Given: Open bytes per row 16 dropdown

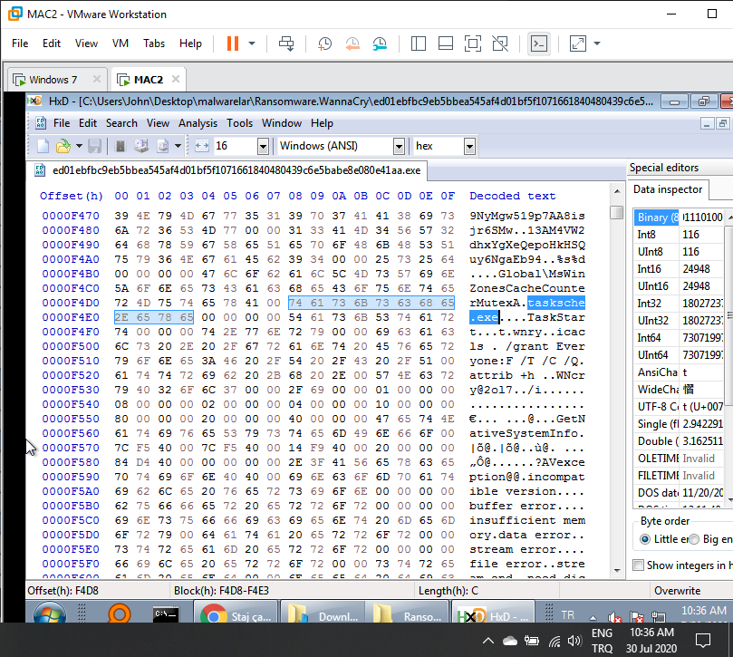Looking at the screenshot, I should [263, 147].
